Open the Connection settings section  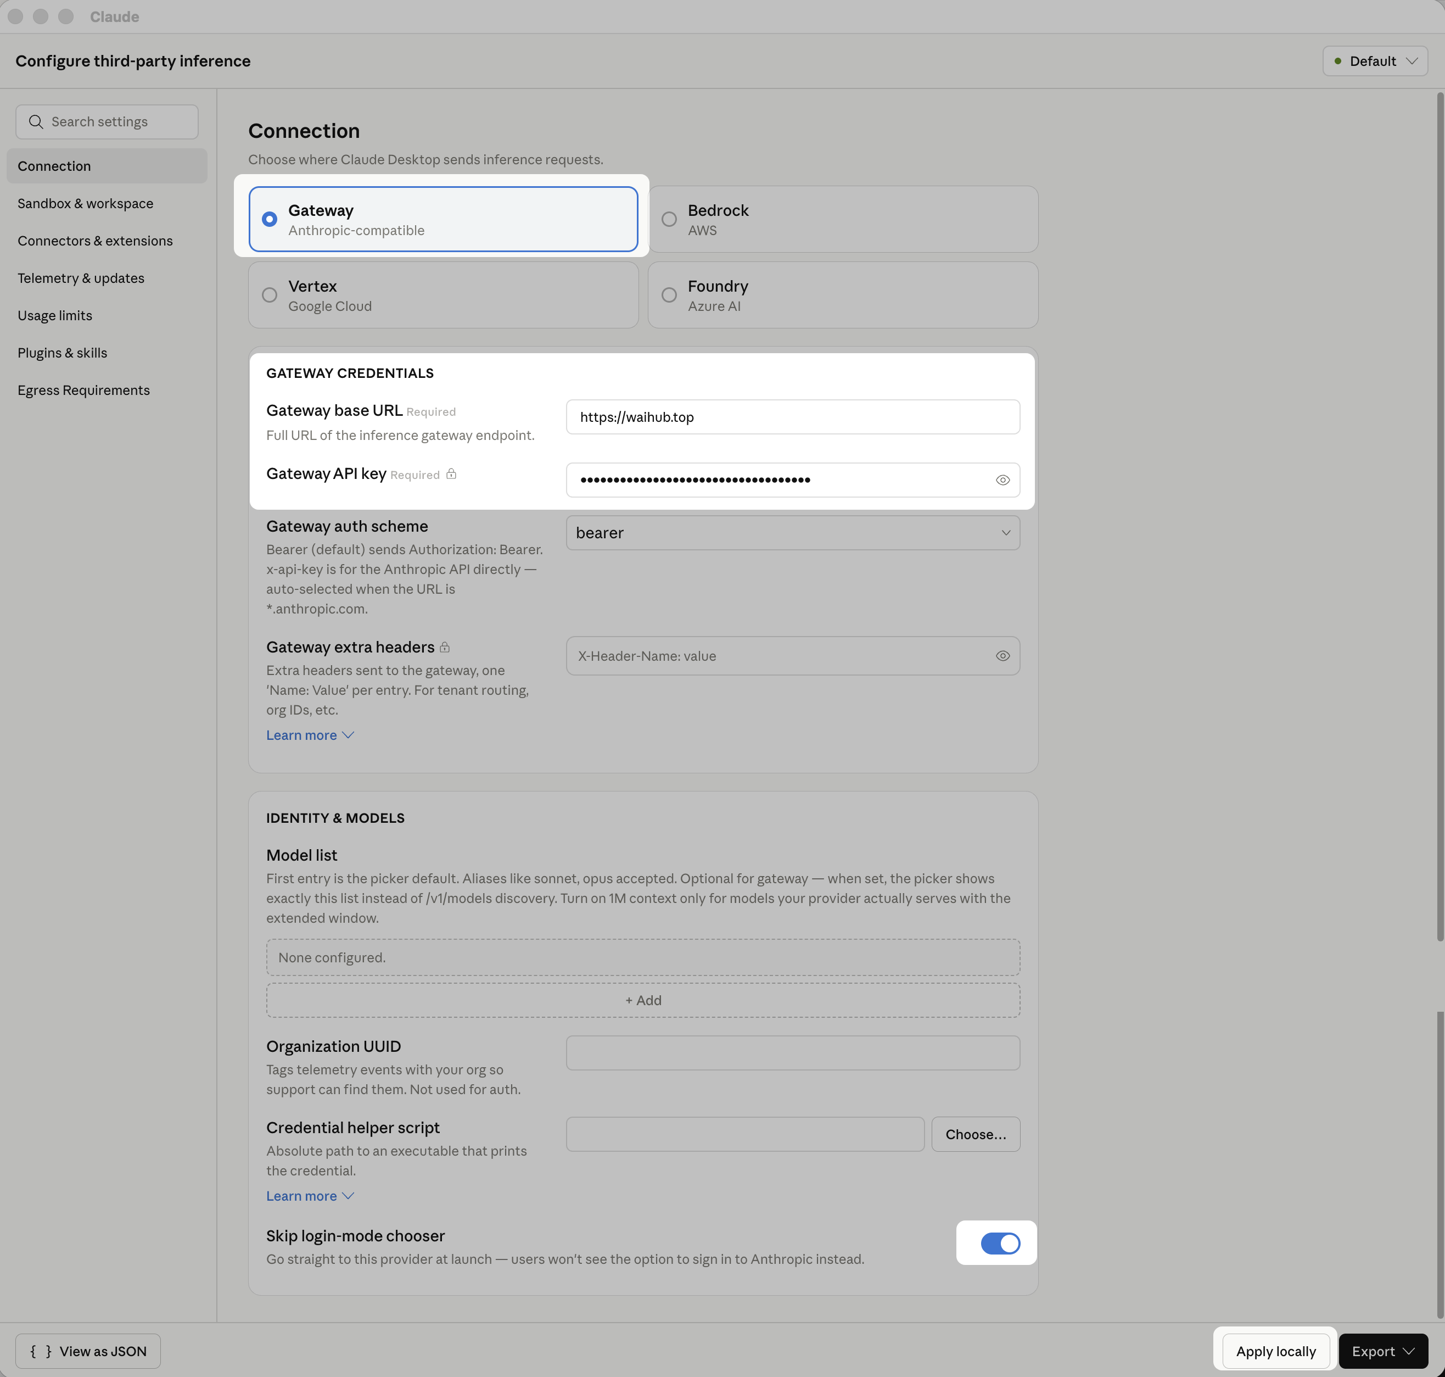tap(107, 166)
